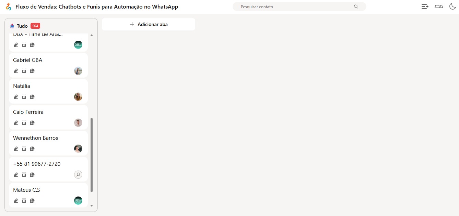Click the Adicionar aba button
Screen dimensions: 459x216
click(x=149, y=24)
